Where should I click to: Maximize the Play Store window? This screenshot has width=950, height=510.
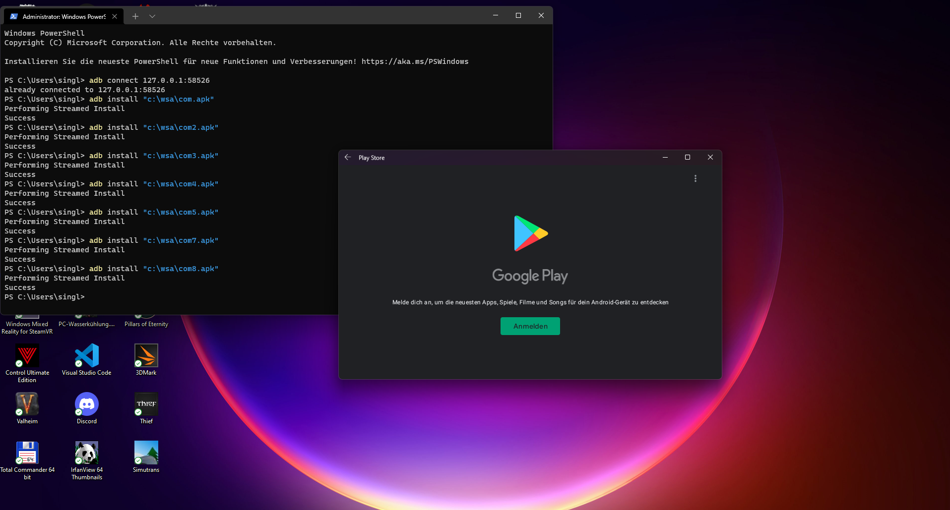(688, 157)
